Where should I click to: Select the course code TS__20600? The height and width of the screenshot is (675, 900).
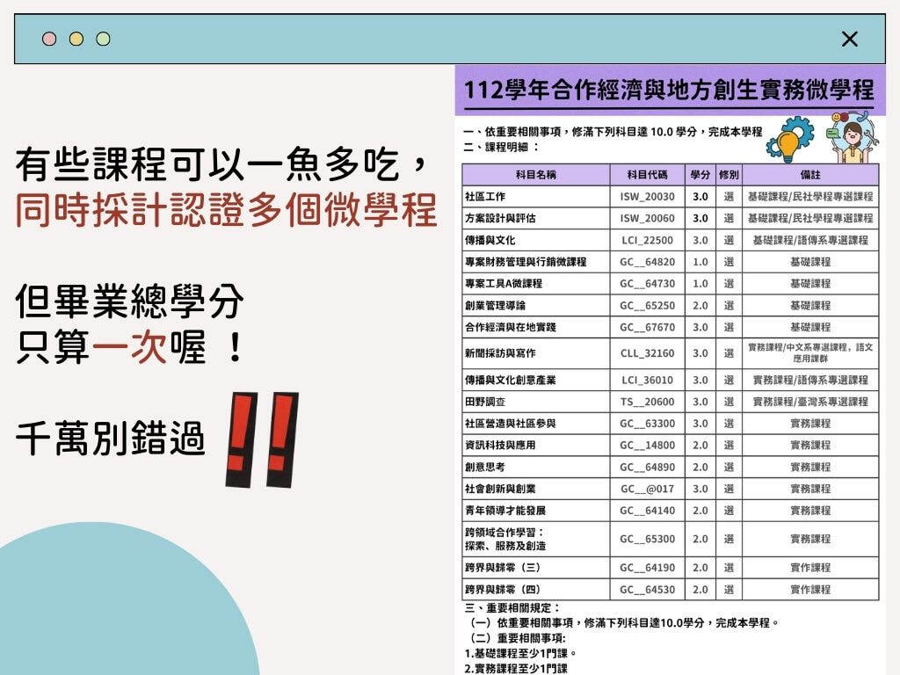click(x=647, y=403)
